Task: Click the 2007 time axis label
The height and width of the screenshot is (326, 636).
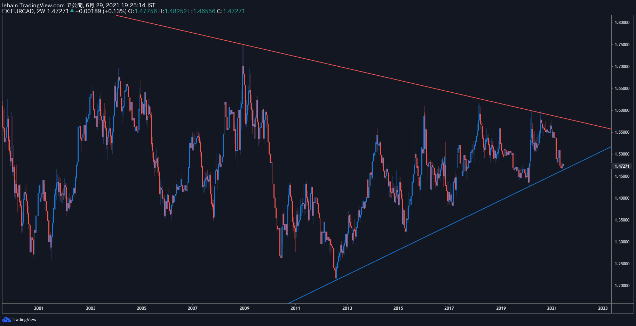Action: point(192,308)
